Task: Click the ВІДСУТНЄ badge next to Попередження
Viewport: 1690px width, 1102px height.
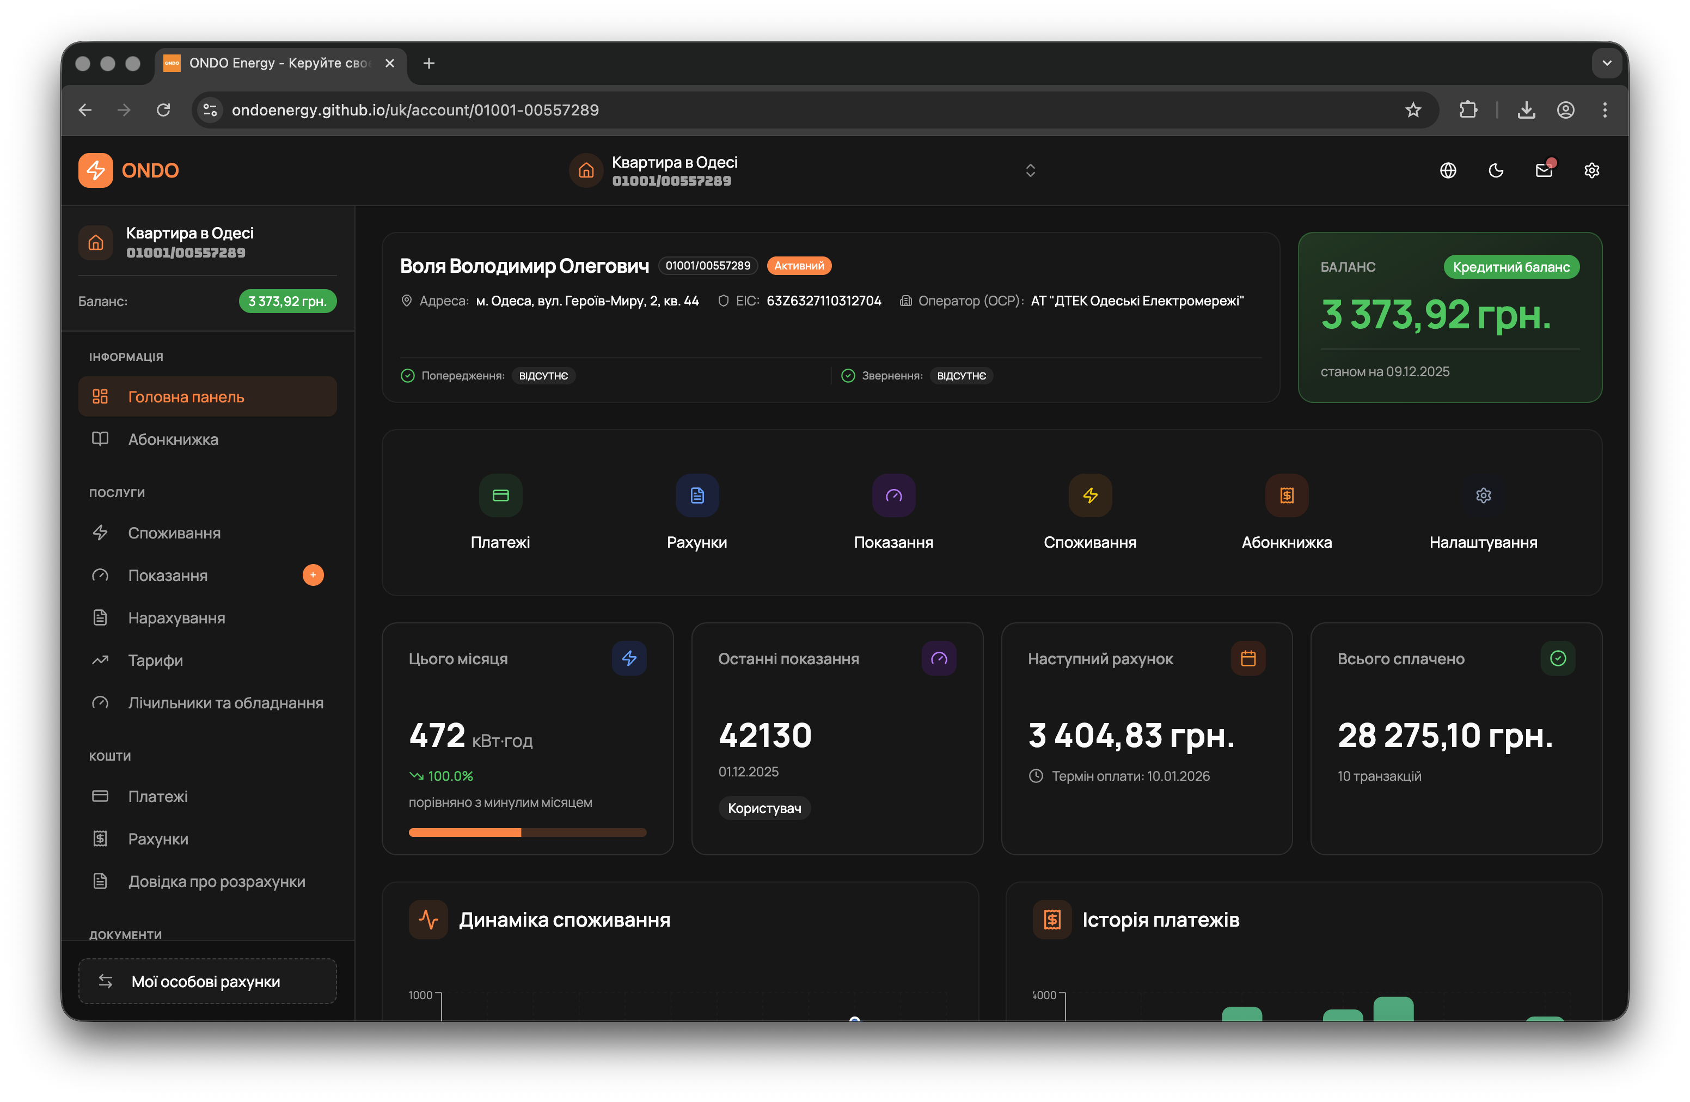Action: pos(543,376)
